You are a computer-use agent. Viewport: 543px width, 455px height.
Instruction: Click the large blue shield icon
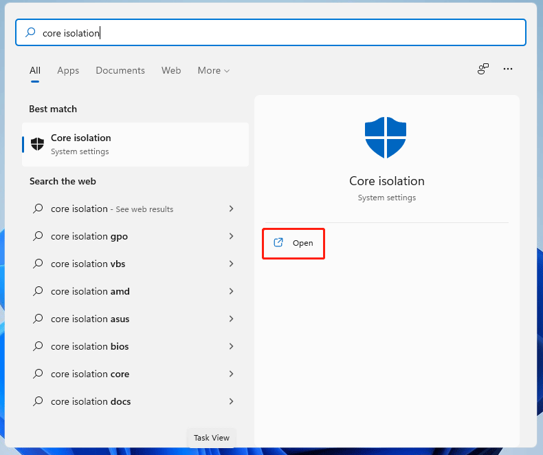click(386, 138)
